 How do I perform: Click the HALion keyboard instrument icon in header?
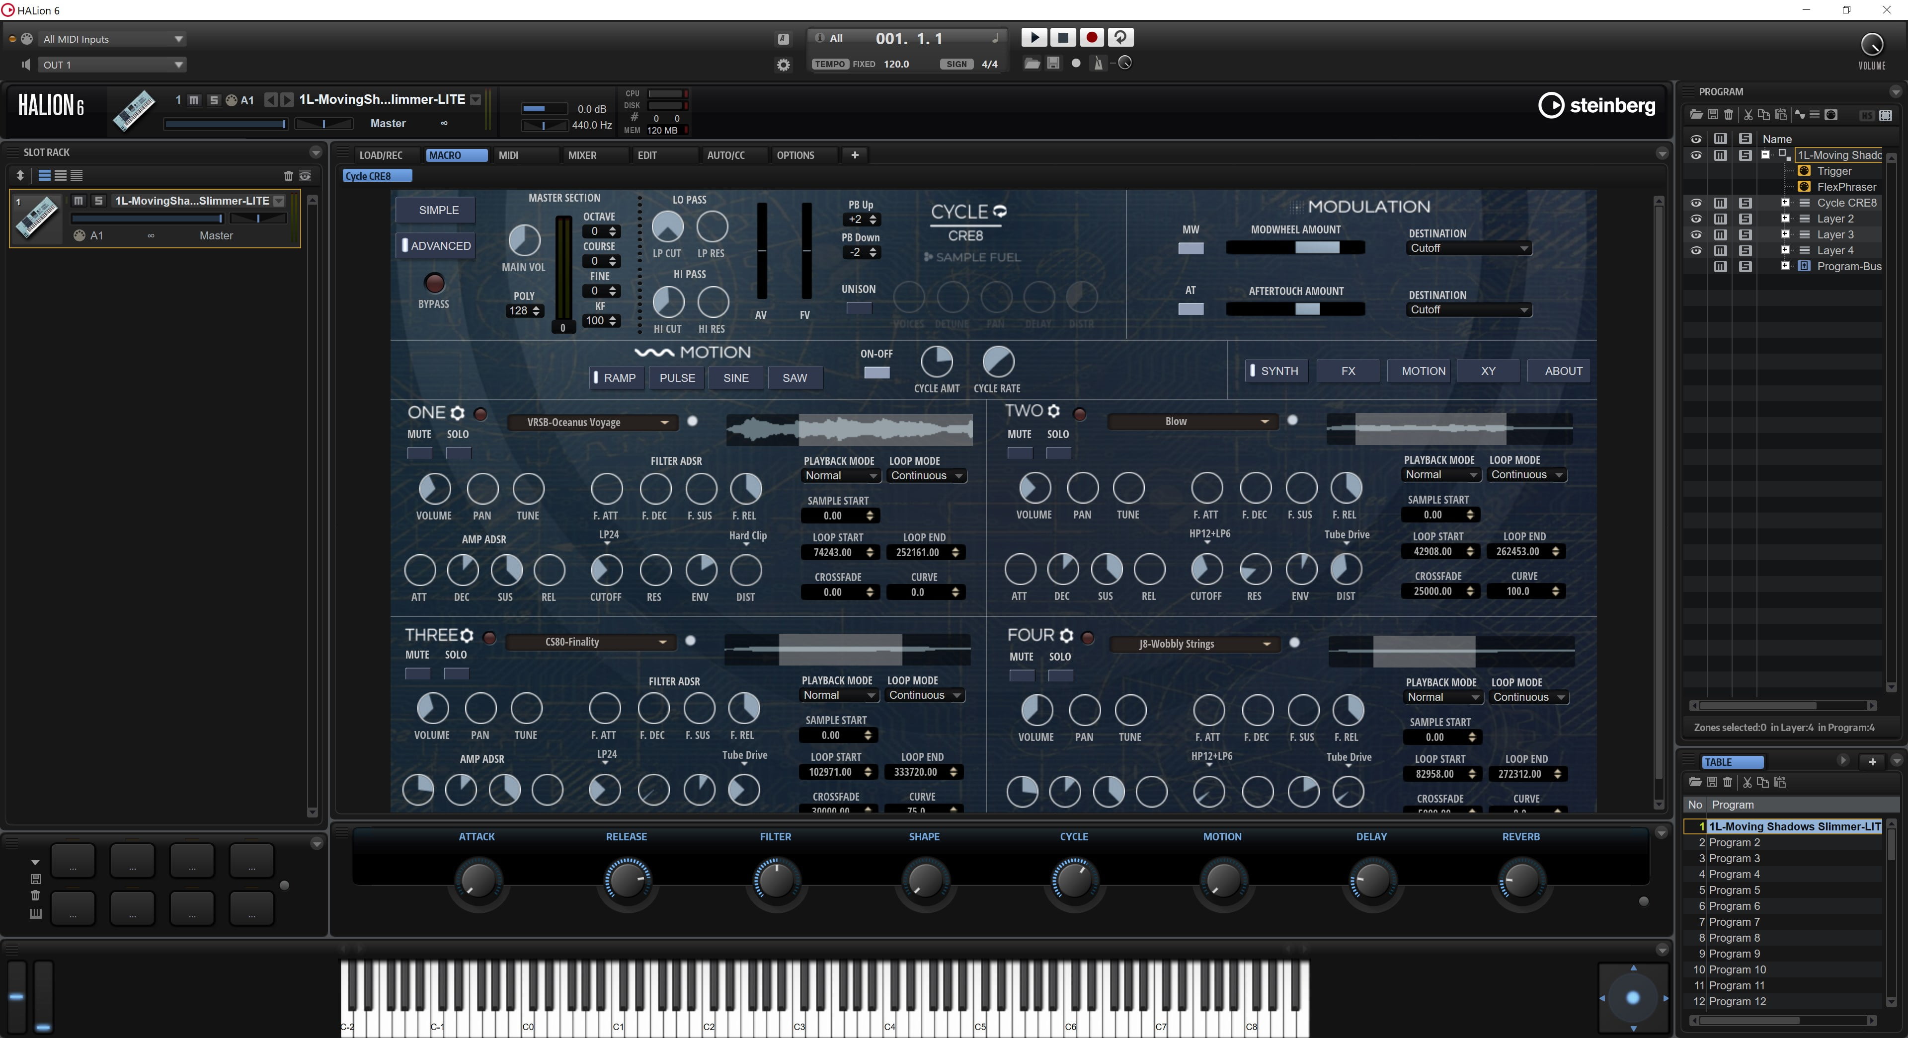[134, 110]
